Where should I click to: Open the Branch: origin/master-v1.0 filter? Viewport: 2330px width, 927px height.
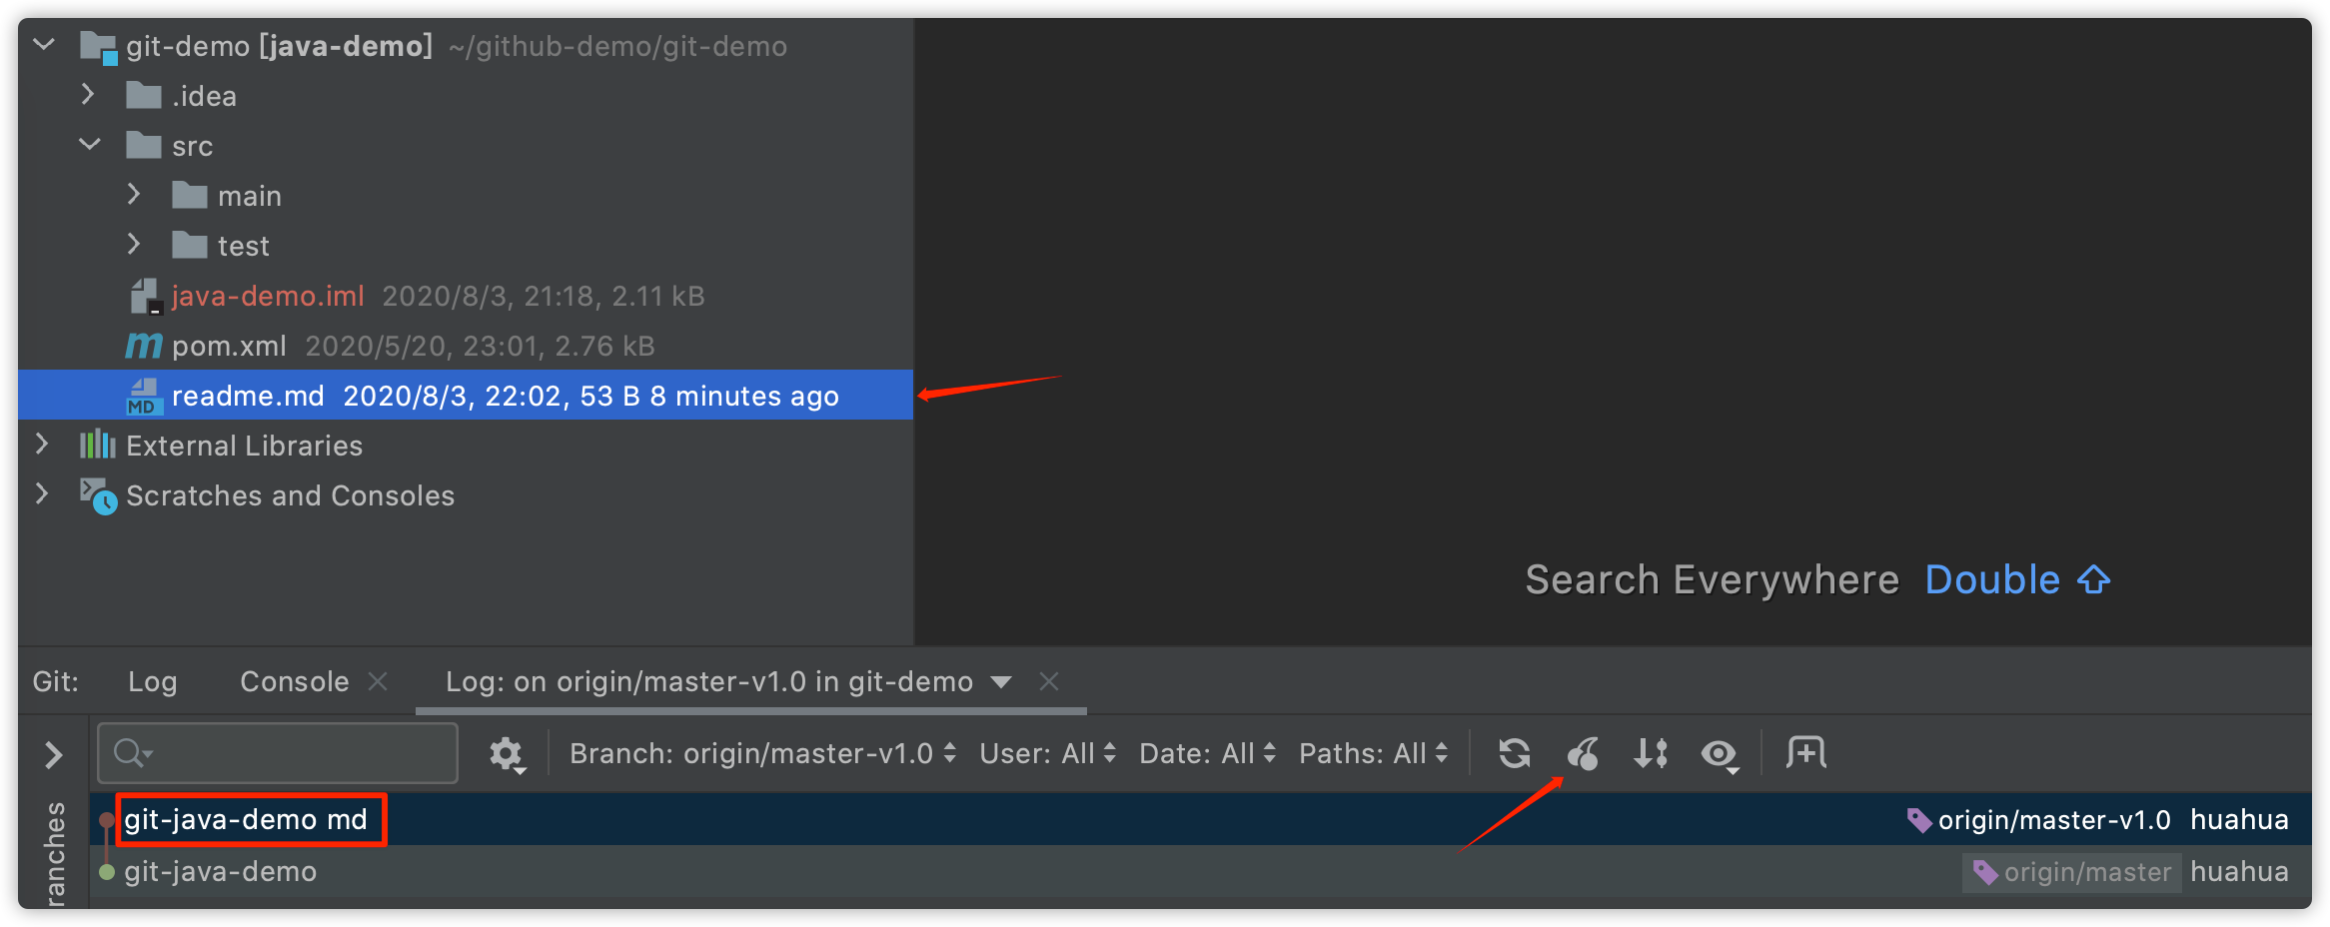762,753
